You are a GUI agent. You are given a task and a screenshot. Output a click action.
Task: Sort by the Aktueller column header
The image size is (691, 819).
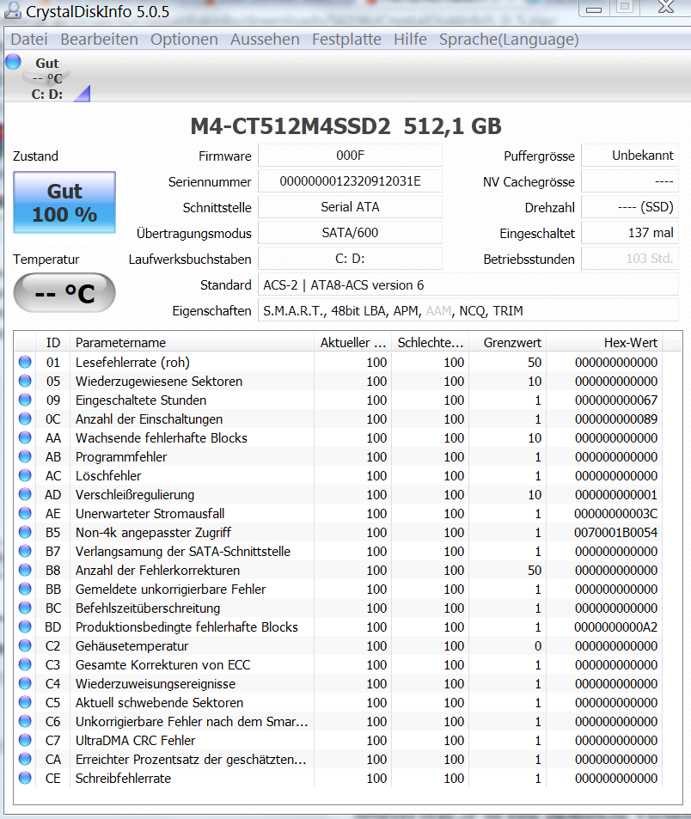352,343
